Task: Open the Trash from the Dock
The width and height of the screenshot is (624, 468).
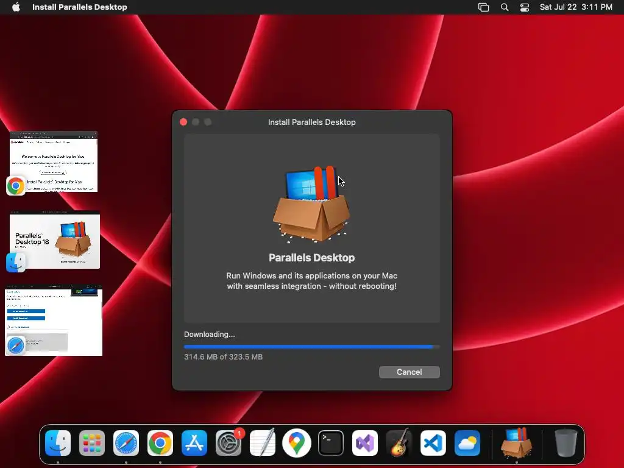Action: [x=566, y=443]
